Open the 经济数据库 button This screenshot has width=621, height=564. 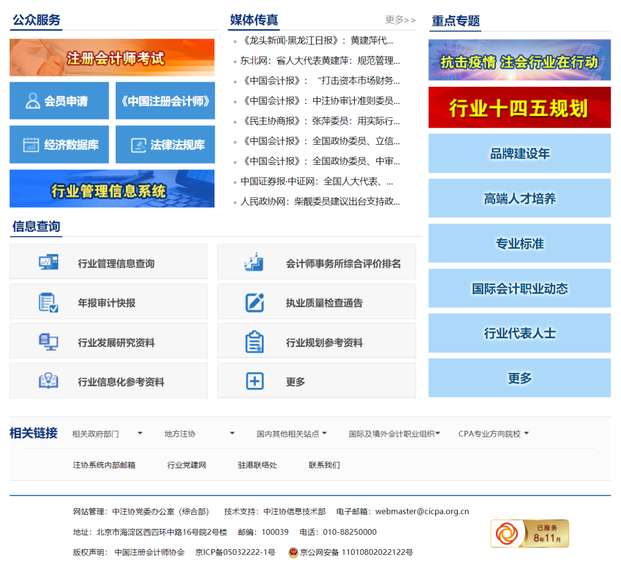[x=59, y=145]
